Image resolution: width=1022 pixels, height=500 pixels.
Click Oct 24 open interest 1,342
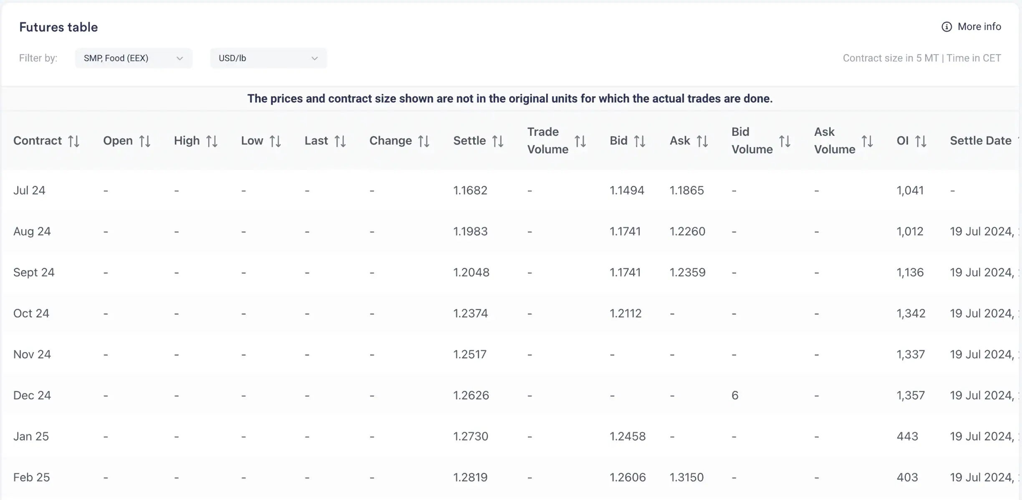pyautogui.click(x=911, y=313)
